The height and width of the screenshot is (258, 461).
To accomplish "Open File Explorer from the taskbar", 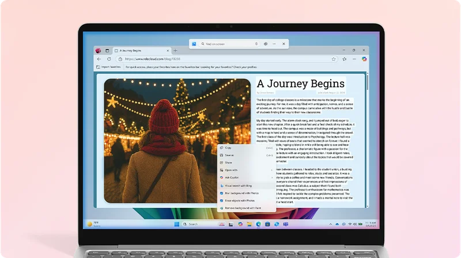I will coord(250,224).
